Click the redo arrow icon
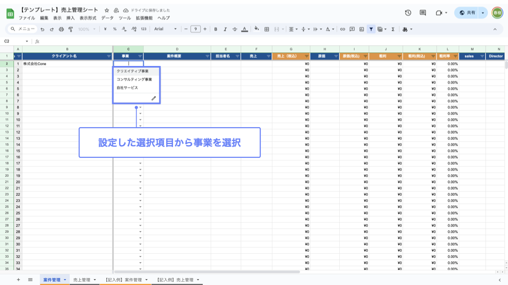The image size is (508, 285). tap(52, 29)
